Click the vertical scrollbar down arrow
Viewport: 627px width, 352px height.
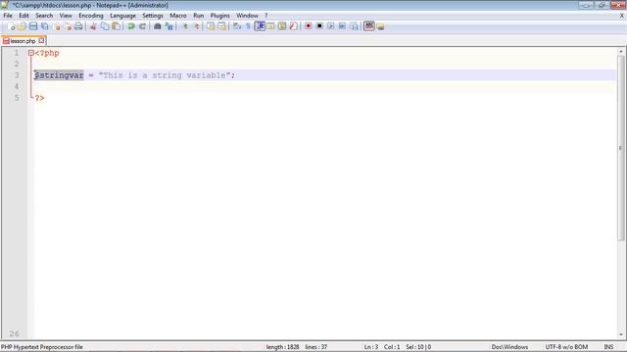(621, 334)
